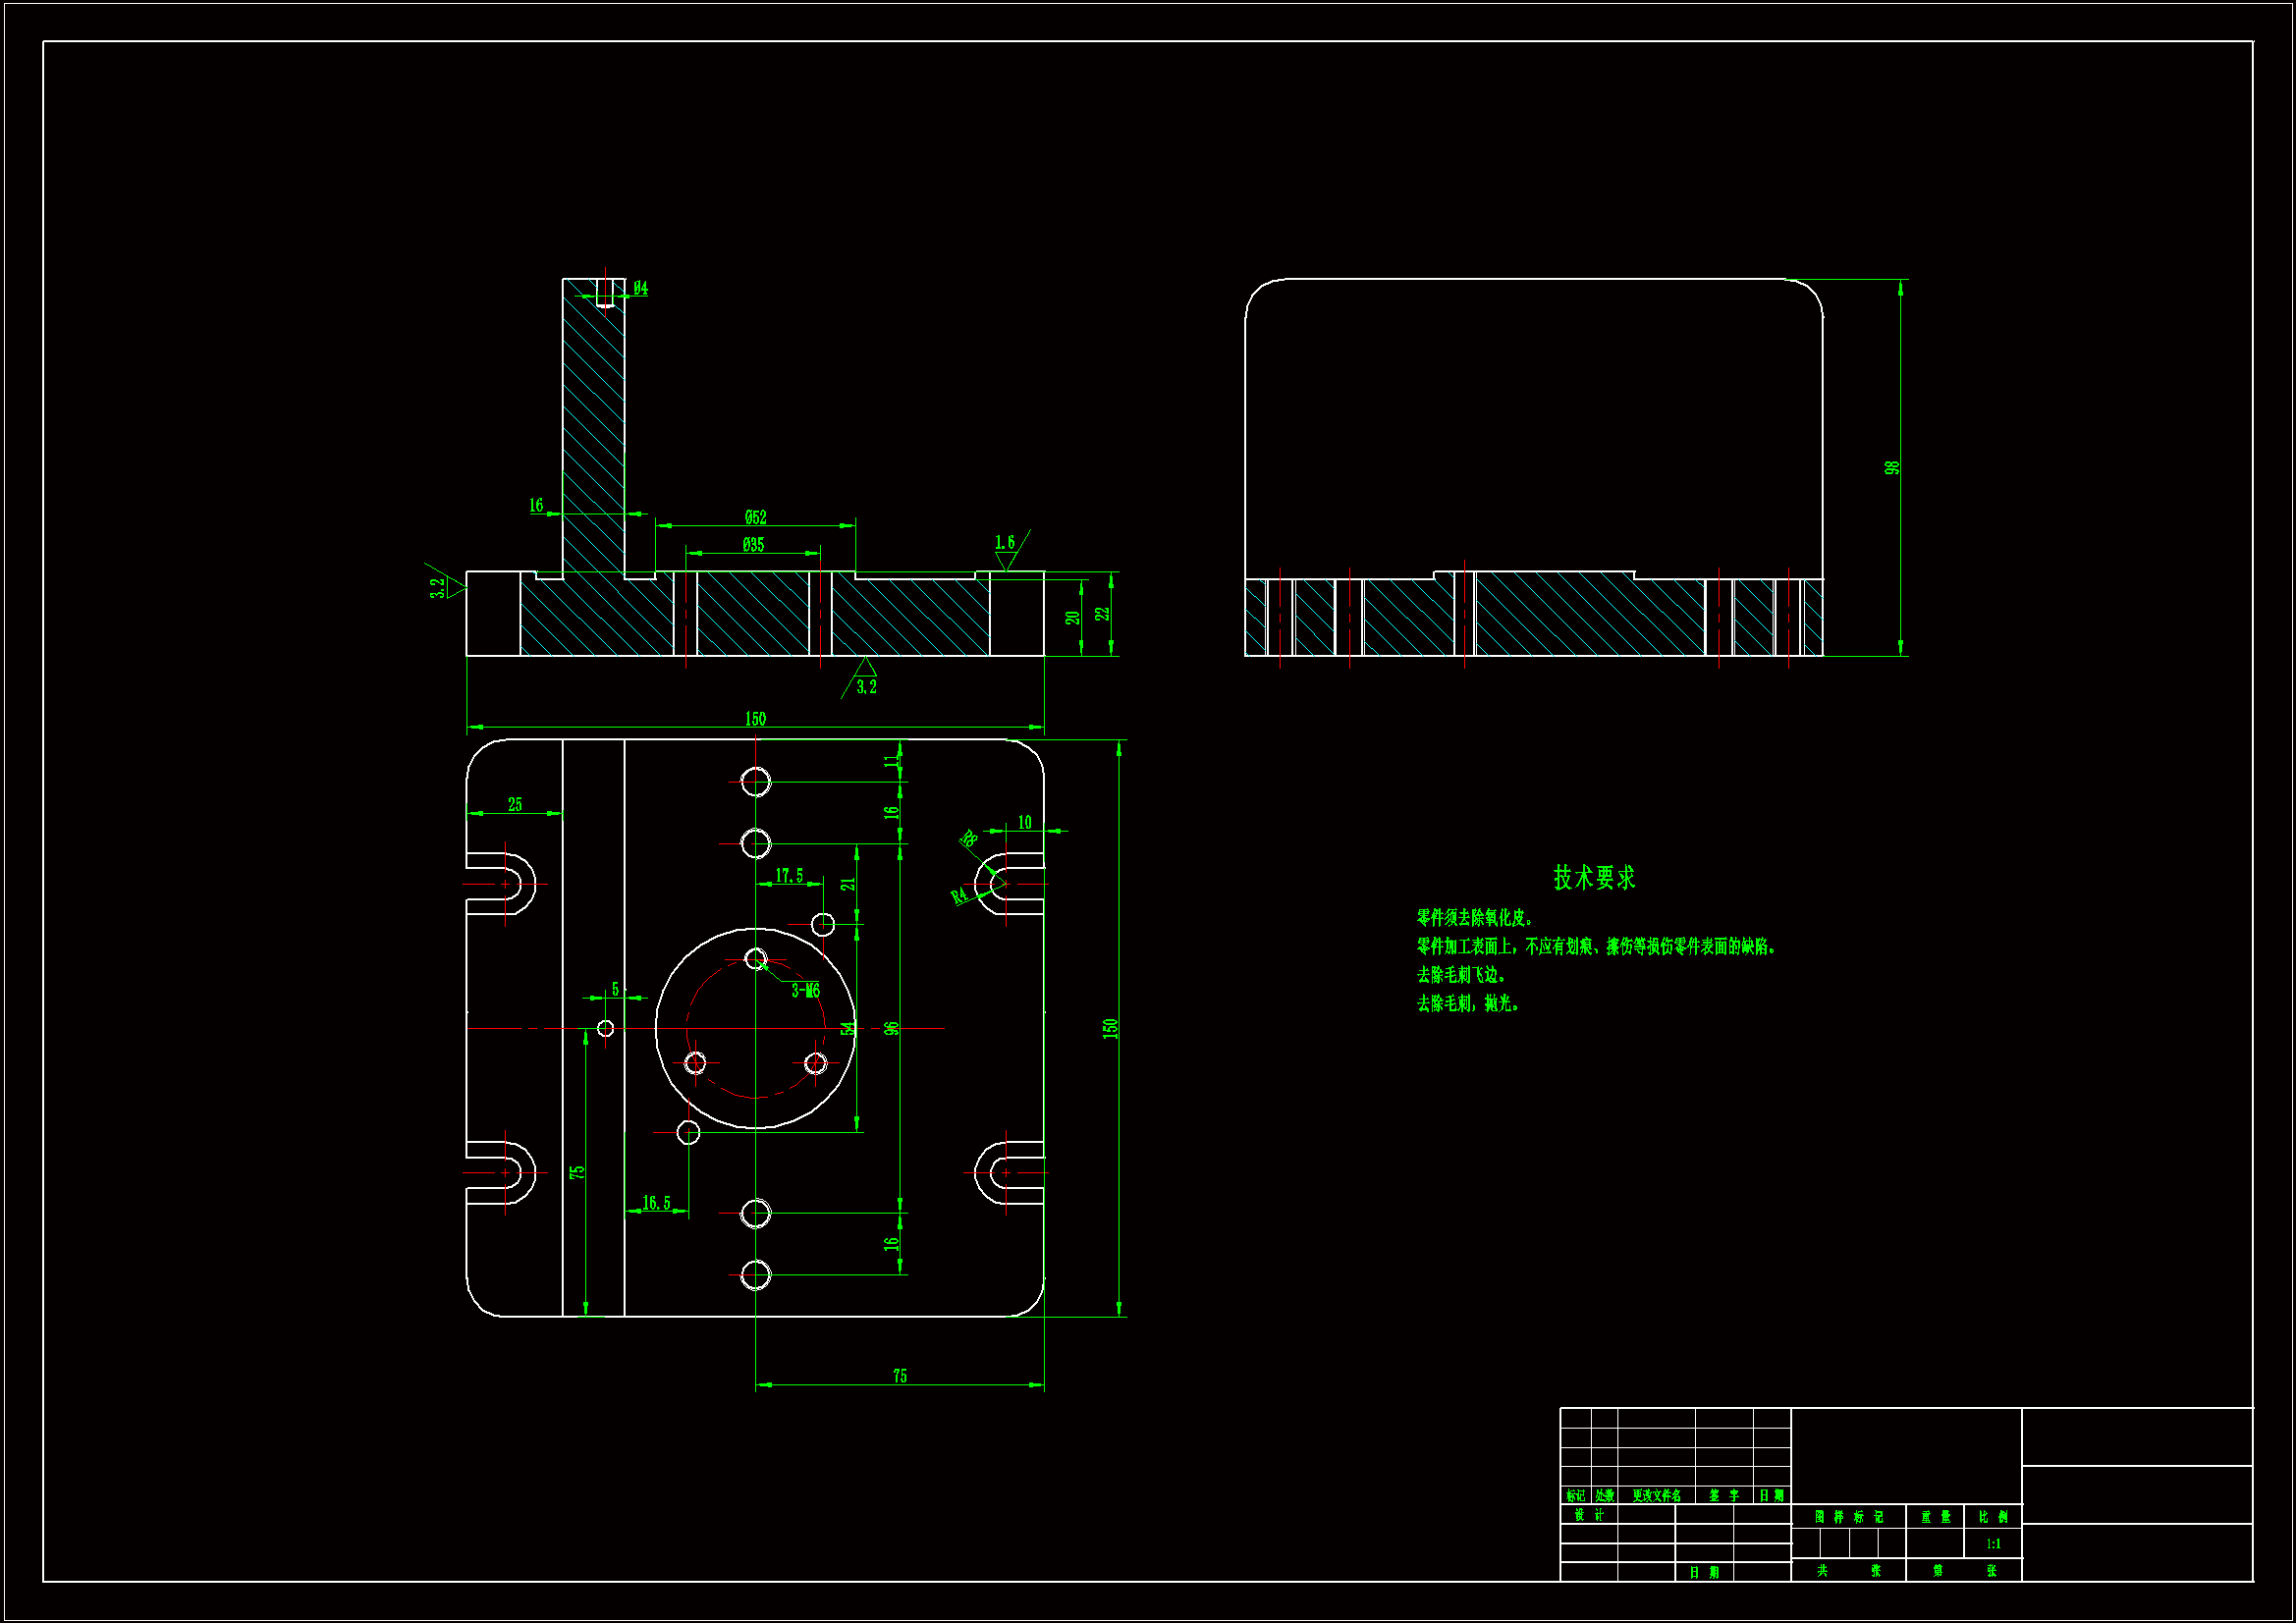Image resolution: width=2296 pixels, height=1623 pixels.
Task: Select the 1:1 scale value in title block
Action: pyautogui.click(x=1993, y=1543)
